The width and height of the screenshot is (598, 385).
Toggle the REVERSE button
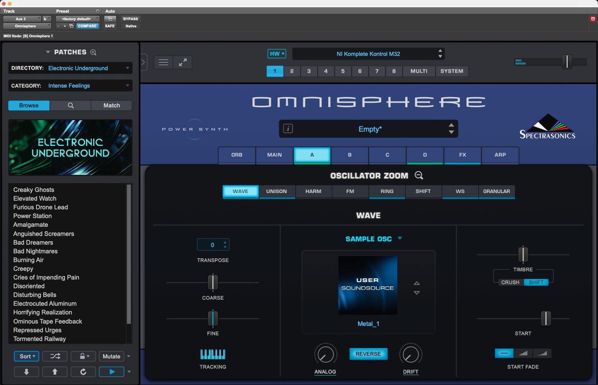[x=368, y=354]
